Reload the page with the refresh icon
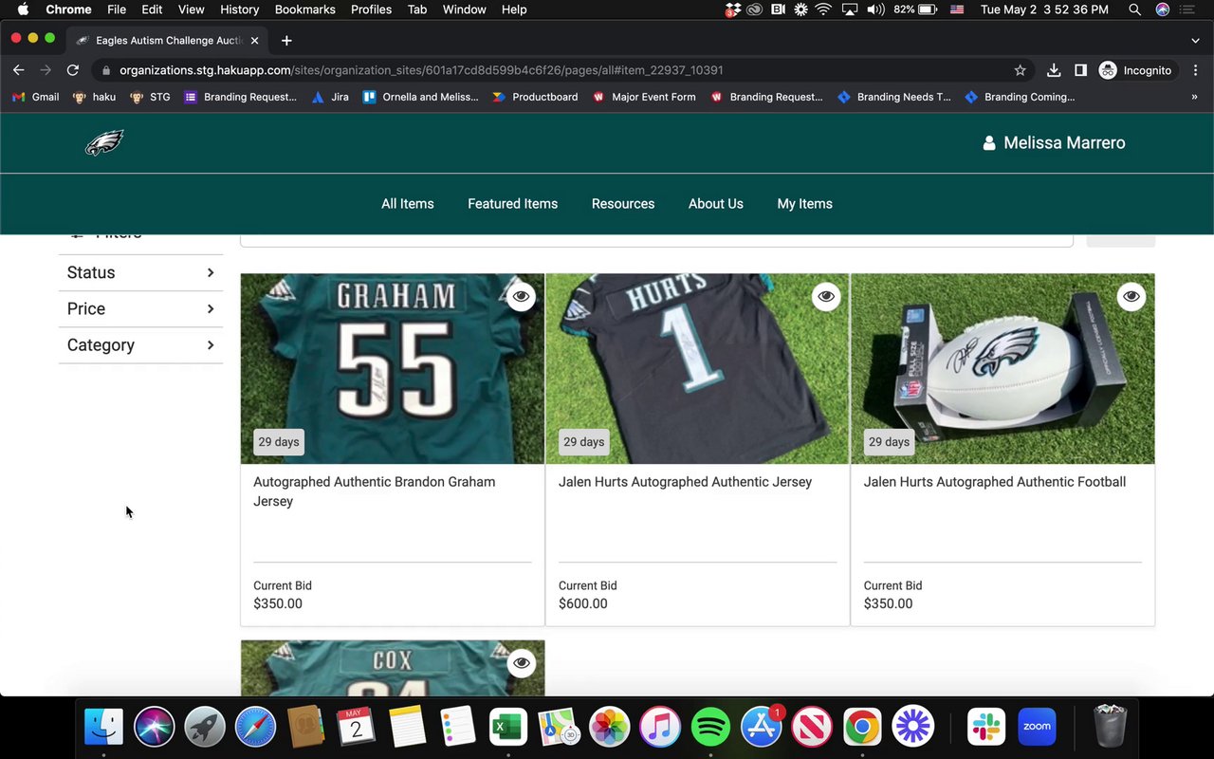The image size is (1214, 759). tap(72, 70)
